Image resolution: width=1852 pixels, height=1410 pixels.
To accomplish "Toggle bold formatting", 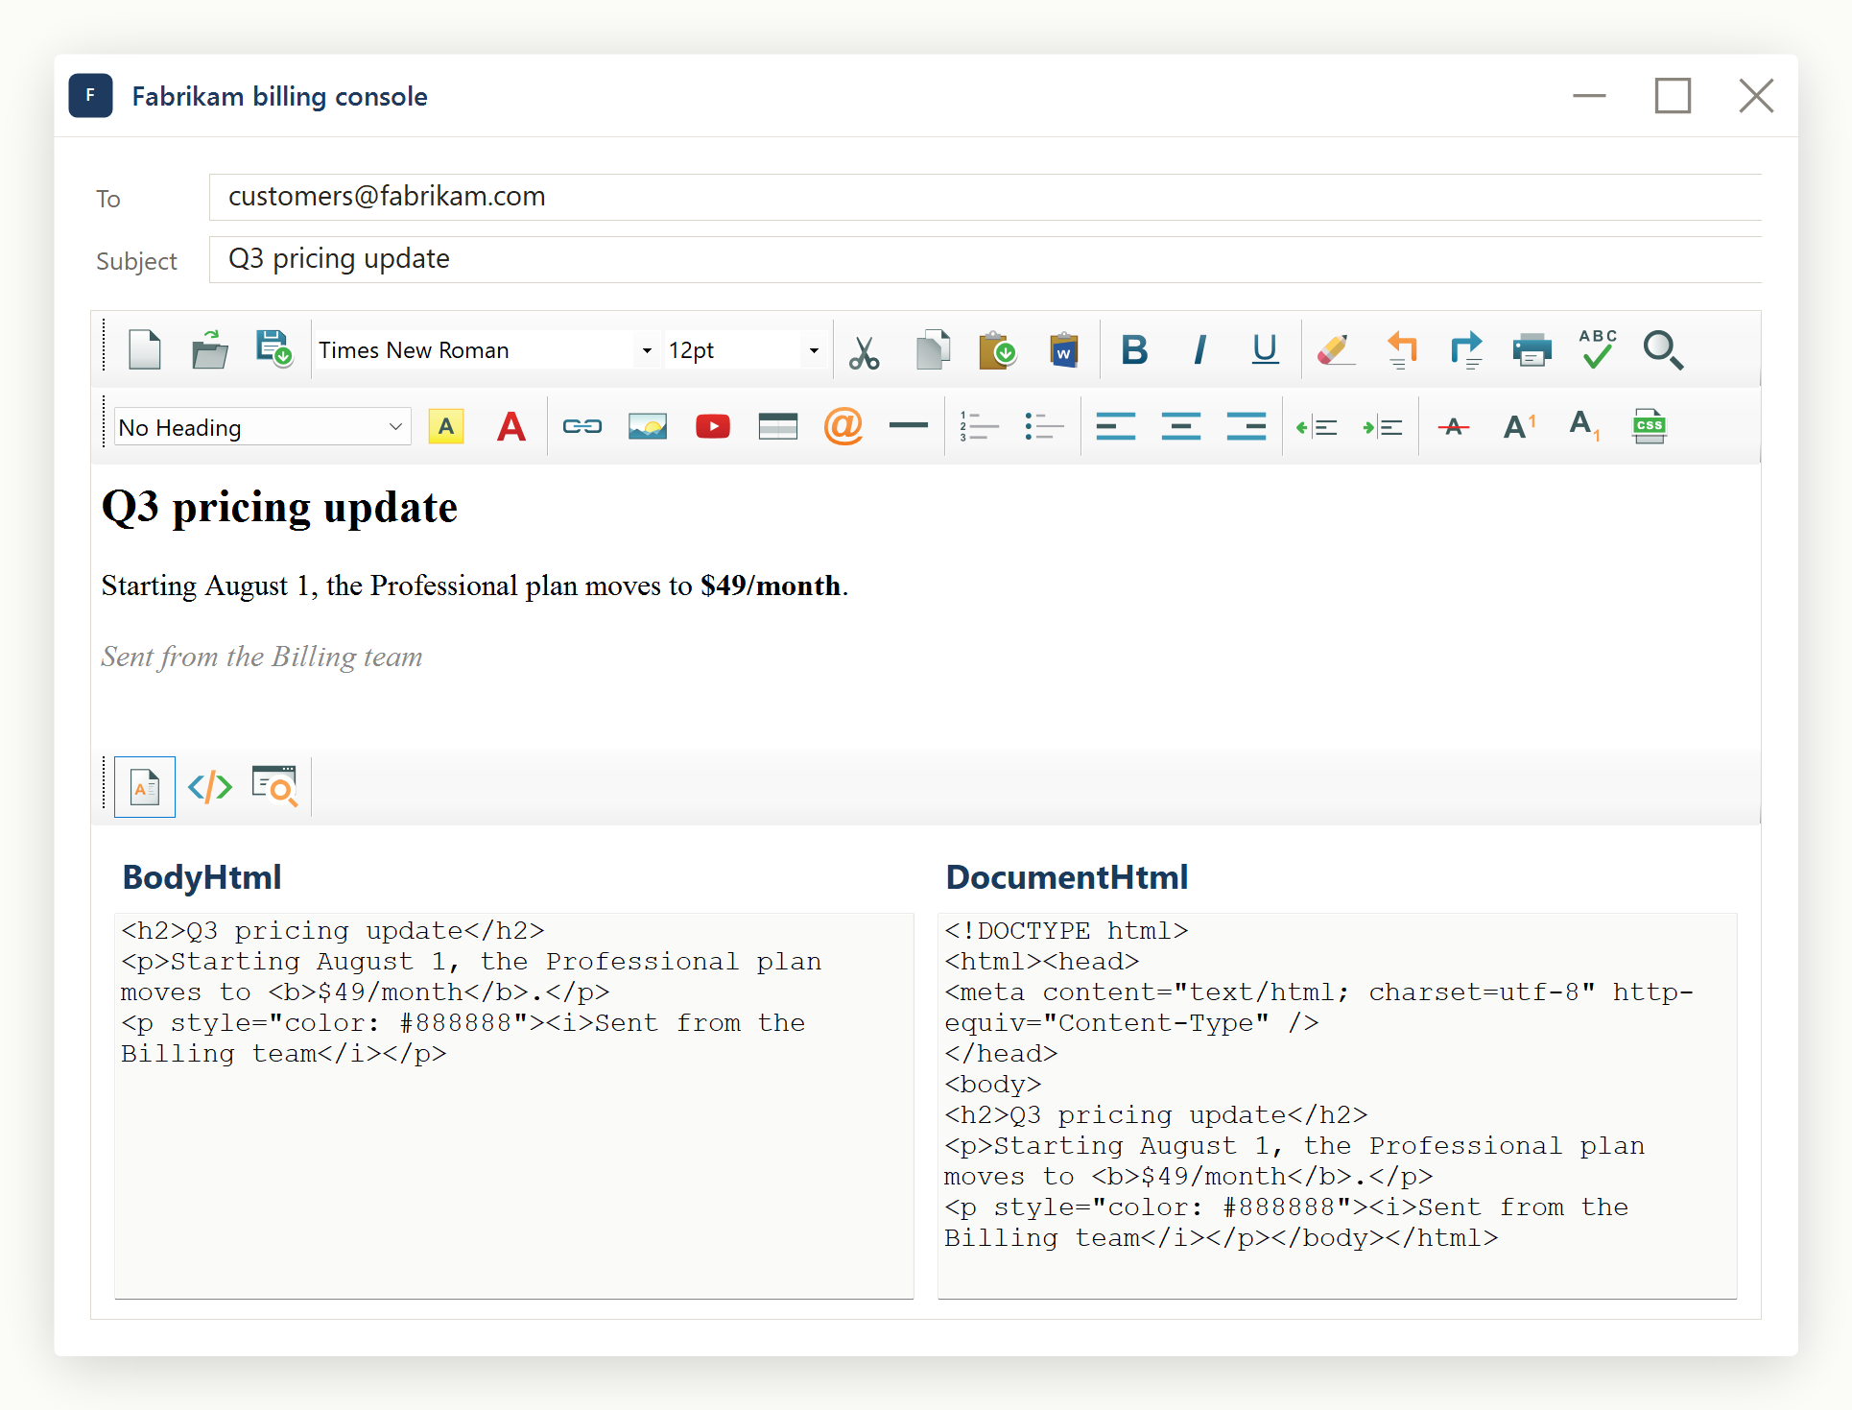I will [1134, 350].
